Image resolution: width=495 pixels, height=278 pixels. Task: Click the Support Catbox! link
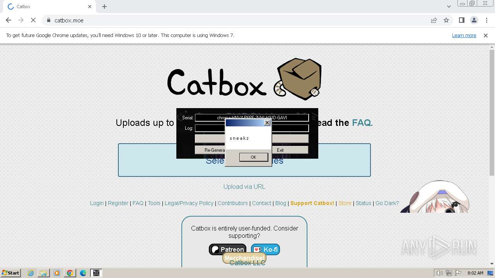coord(312,203)
